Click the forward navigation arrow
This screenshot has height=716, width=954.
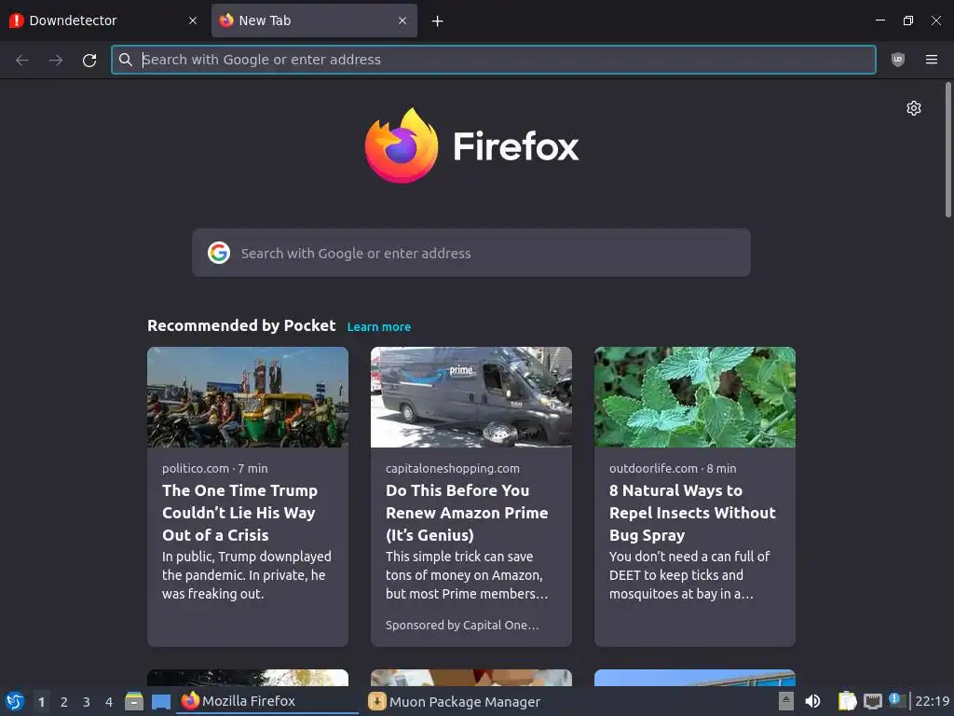click(x=55, y=60)
